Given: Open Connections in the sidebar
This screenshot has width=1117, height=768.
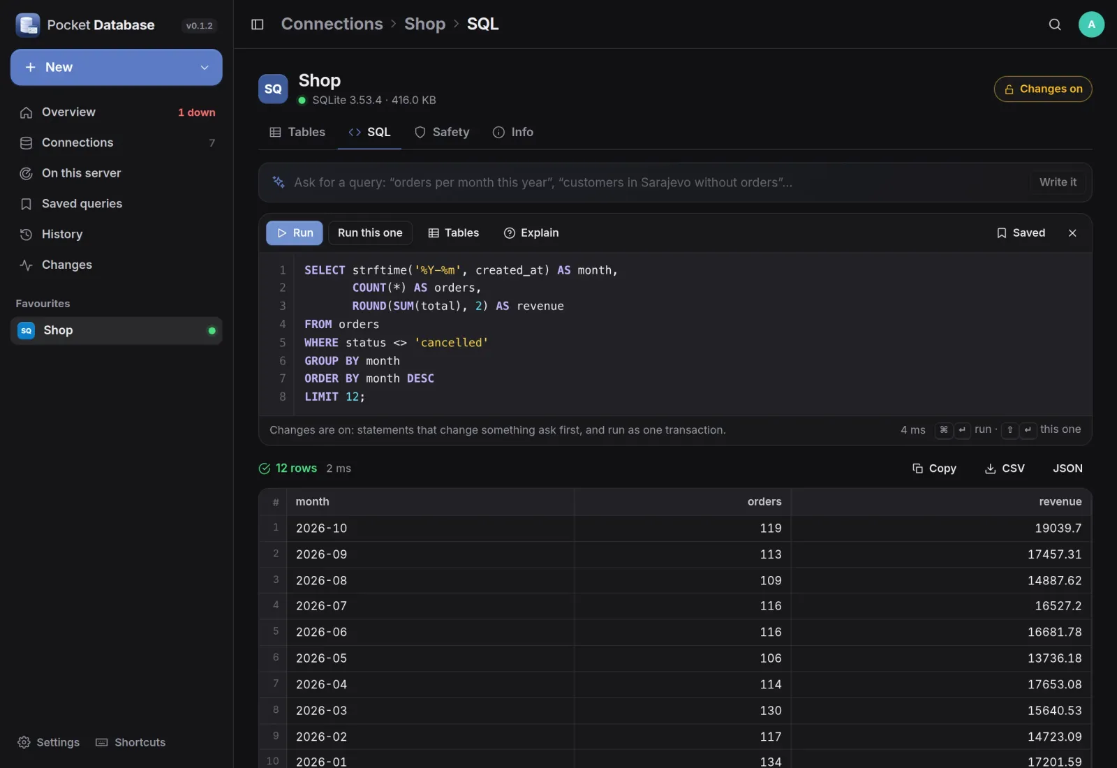Looking at the screenshot, I should [x=117, y=143].
